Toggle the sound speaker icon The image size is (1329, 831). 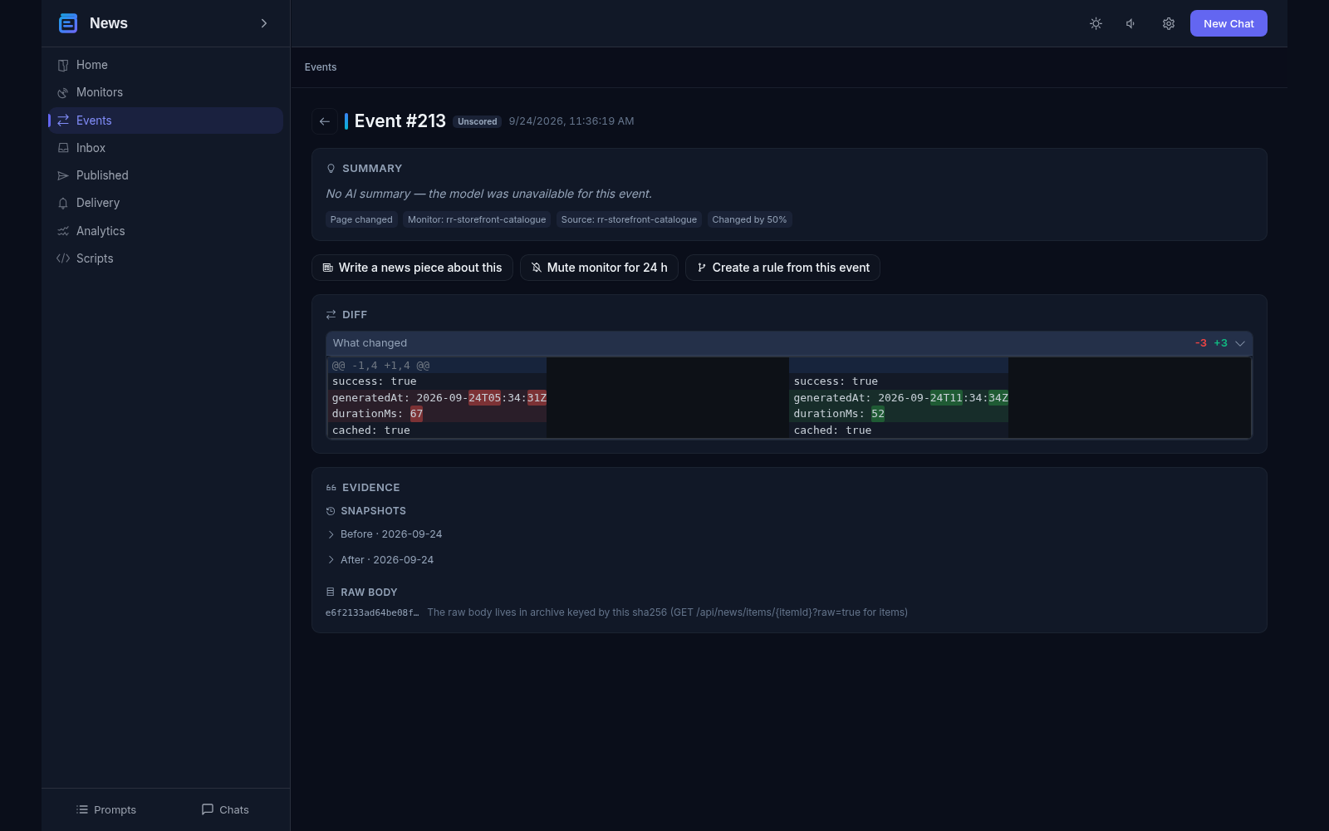(x=1131, y=23)
